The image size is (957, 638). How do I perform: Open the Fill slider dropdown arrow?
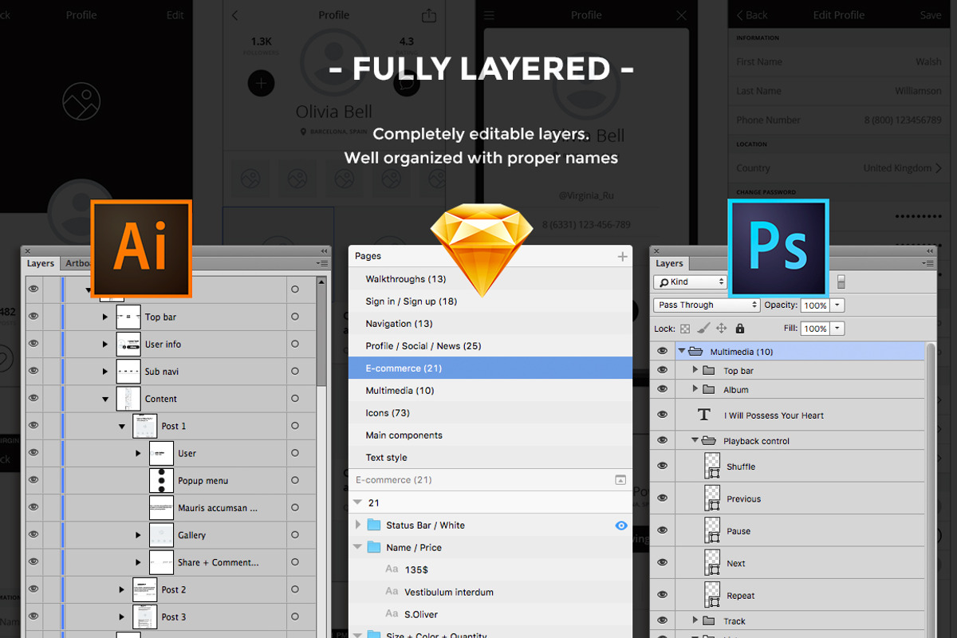(837, 328)
